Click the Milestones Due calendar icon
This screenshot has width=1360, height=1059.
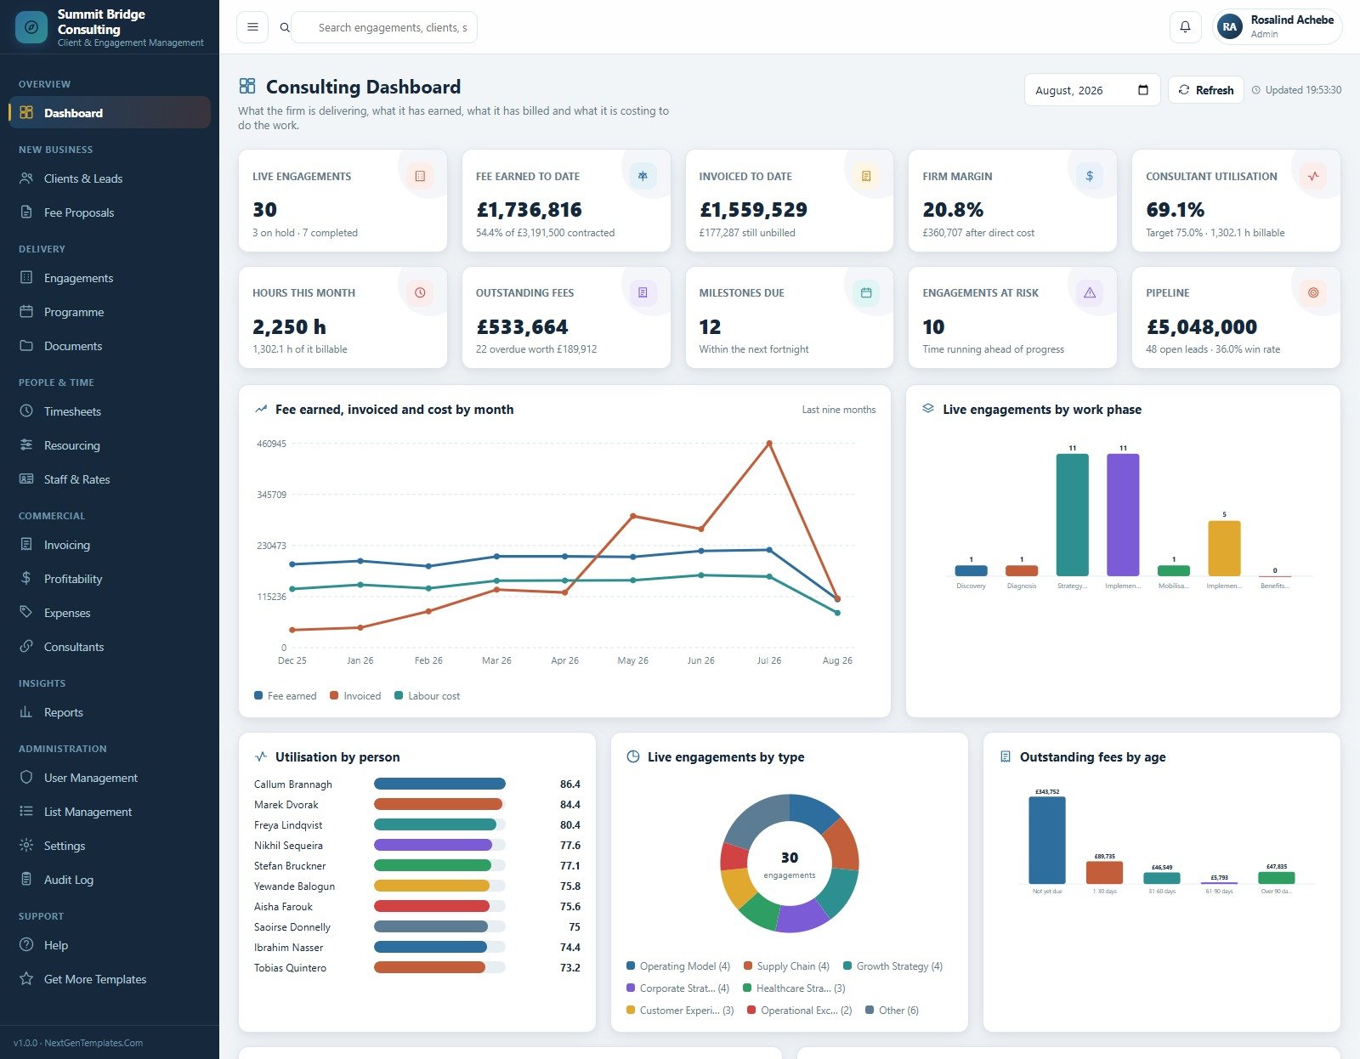coord(866,292)
